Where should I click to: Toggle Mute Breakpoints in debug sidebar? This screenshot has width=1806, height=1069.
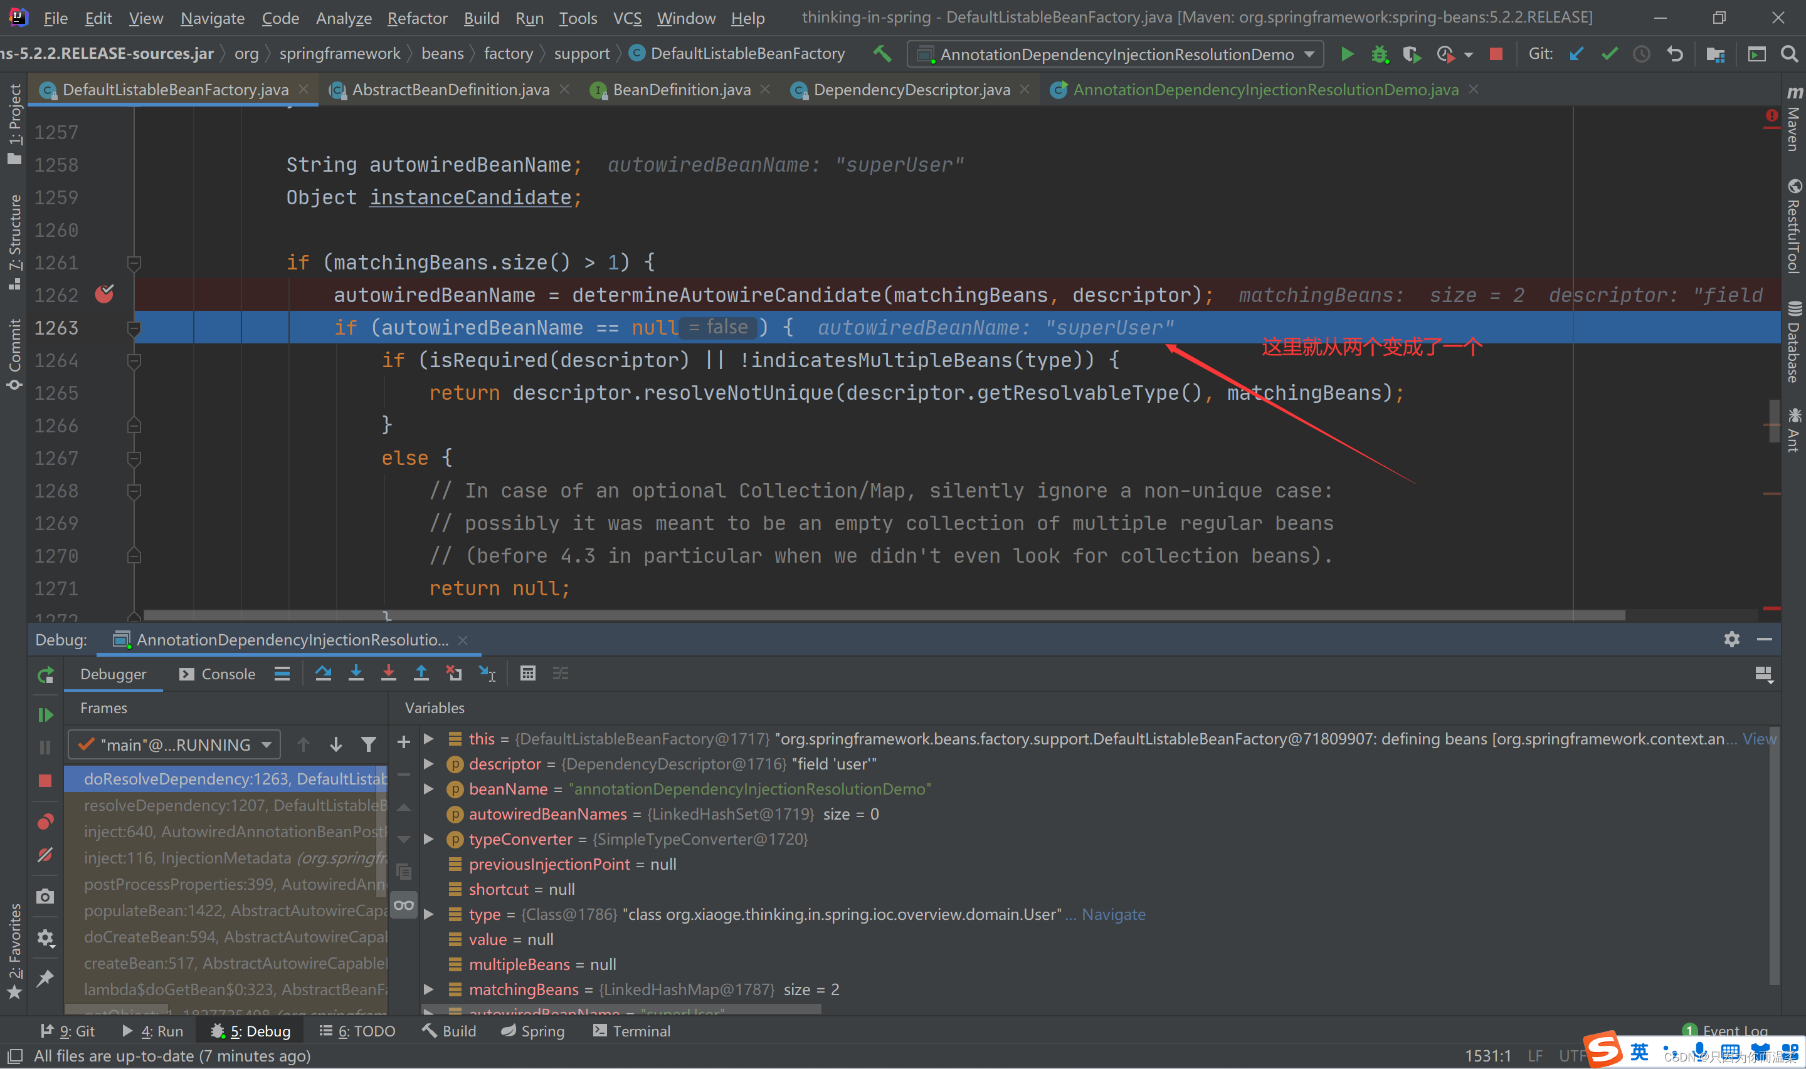coord(45,855)
